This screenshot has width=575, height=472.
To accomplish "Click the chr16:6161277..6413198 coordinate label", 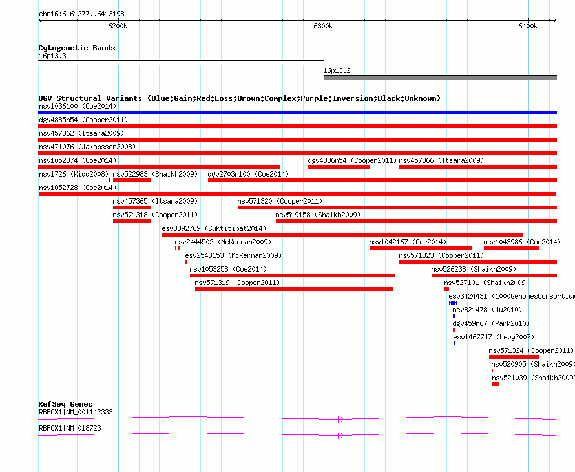I will 81,14.
